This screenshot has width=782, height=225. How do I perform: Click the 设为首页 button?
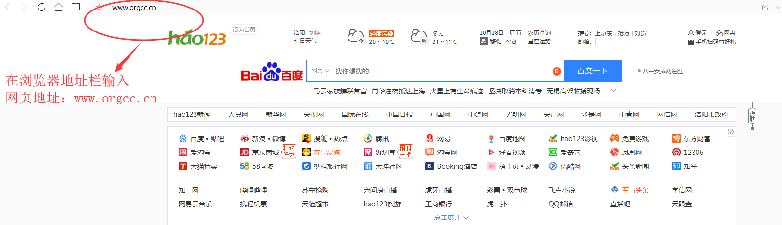coord(244,30)
